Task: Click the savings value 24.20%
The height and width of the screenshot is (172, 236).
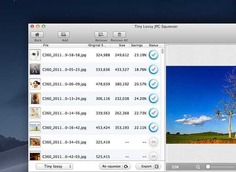Action: 140,99
